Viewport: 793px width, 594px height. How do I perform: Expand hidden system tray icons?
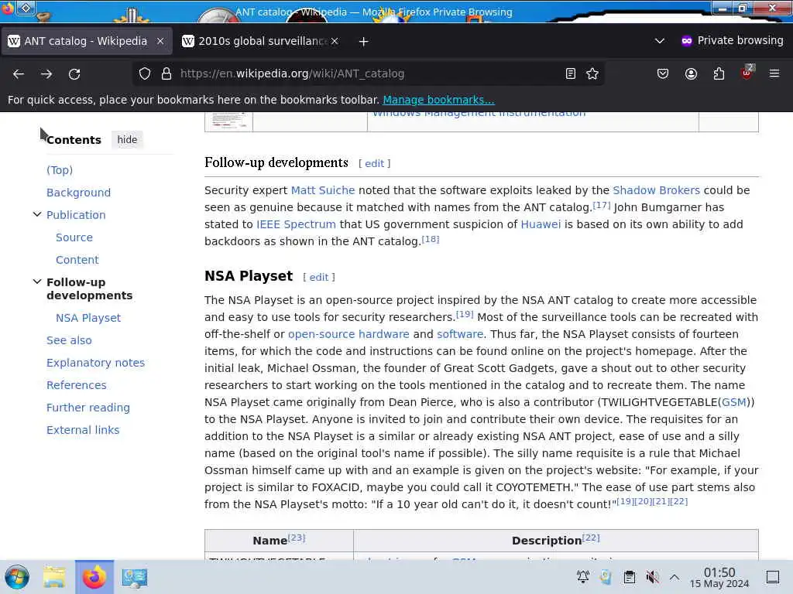pos(675,577)
